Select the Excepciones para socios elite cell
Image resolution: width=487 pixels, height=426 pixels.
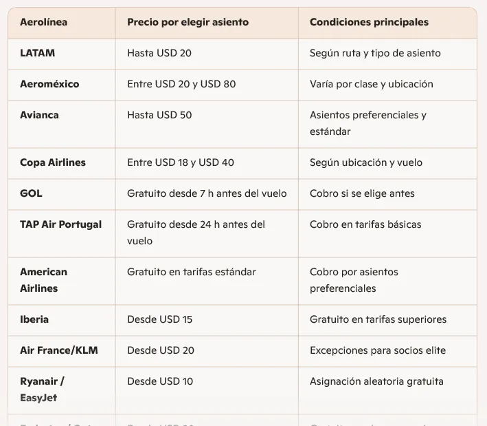coord(378,350)
